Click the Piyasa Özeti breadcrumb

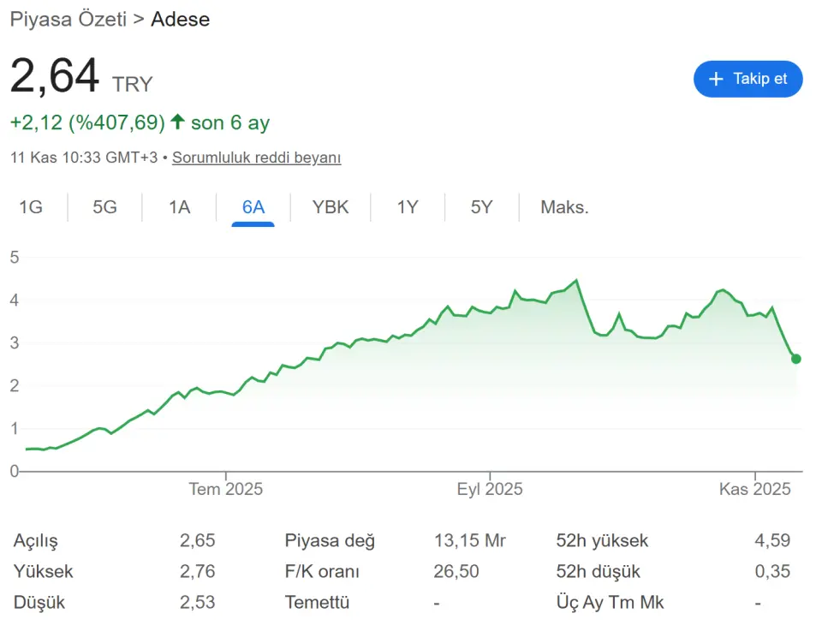click(68, 19)
